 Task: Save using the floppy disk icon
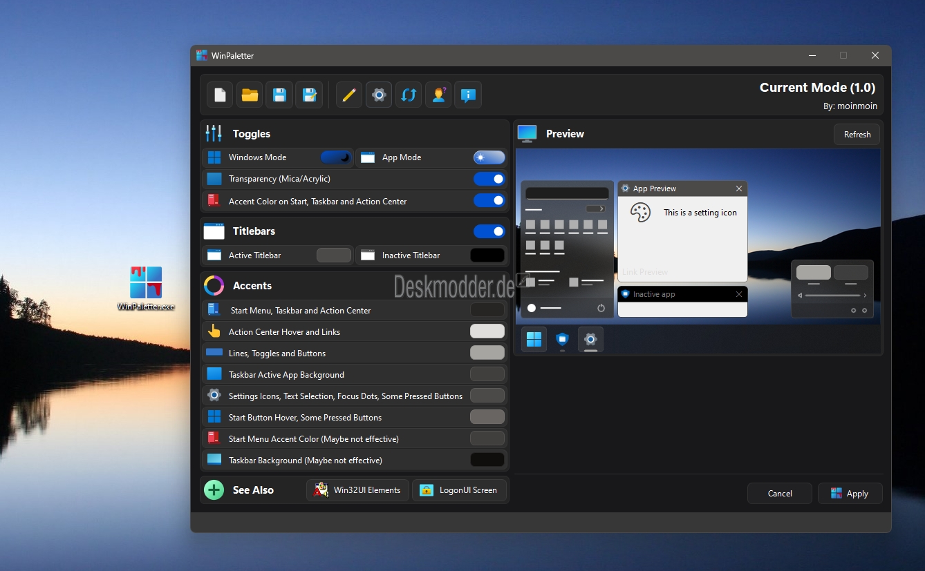point(279,95)
